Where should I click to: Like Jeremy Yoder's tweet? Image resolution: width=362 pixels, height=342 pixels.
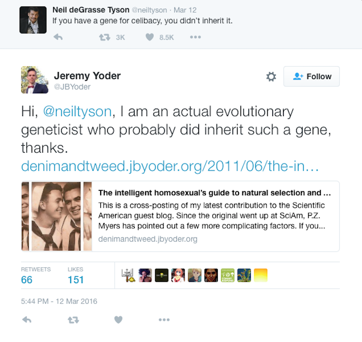[118, 320]
